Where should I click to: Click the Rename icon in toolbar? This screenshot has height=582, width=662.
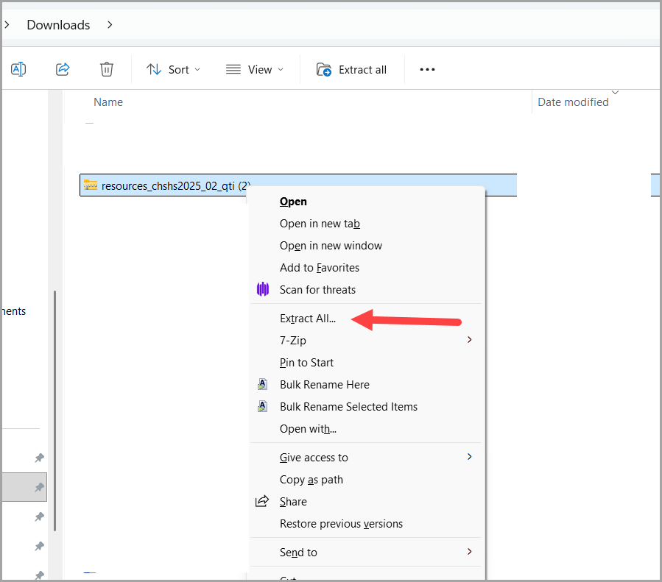(18, 69)
